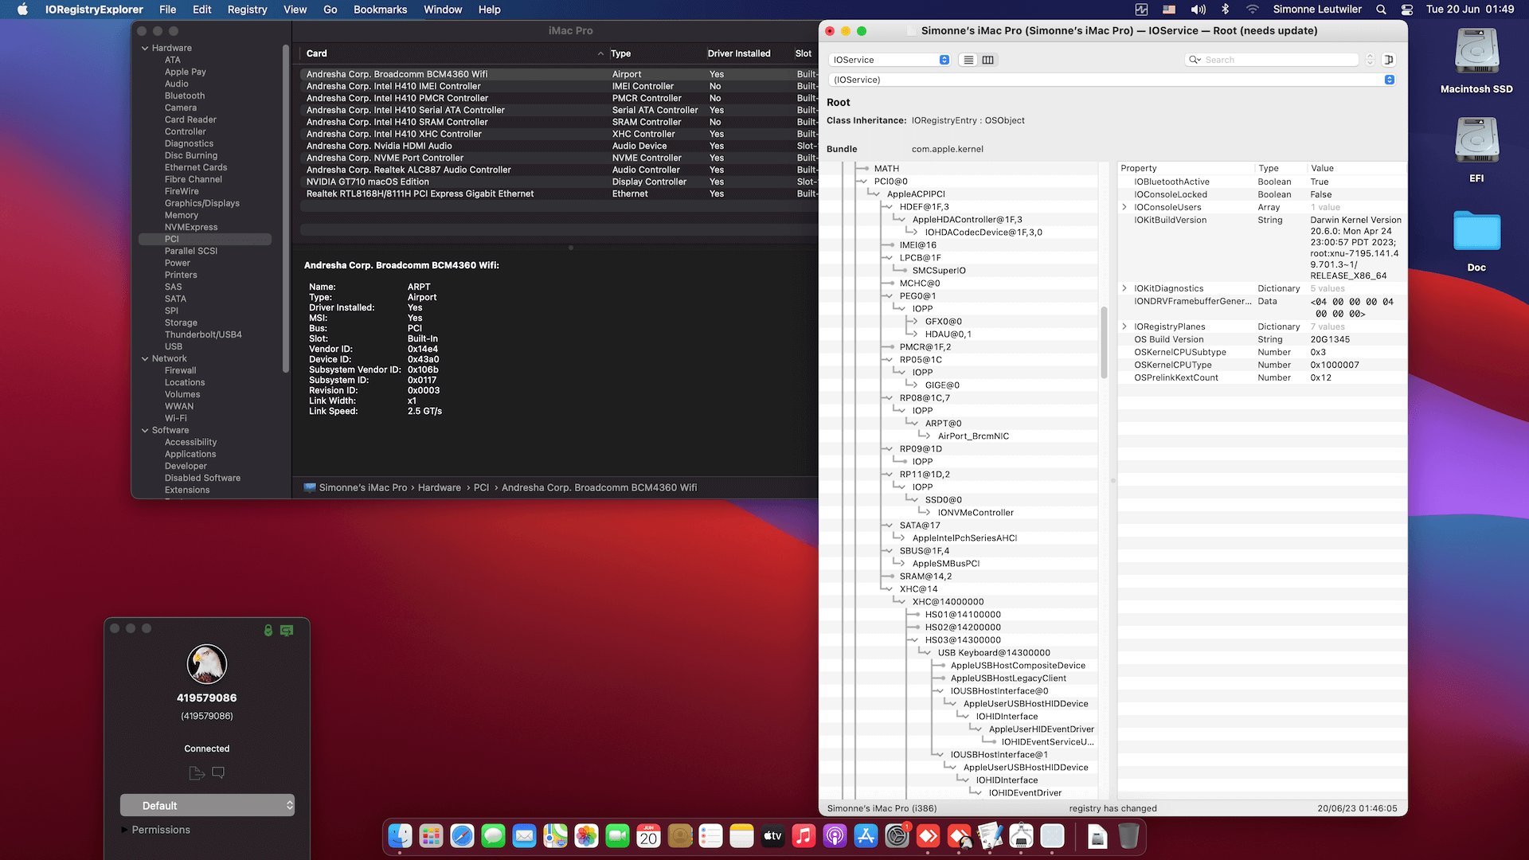Open FaceTime from the Dock
Screen dimensions: 1529x860
[x=617, y=836]
